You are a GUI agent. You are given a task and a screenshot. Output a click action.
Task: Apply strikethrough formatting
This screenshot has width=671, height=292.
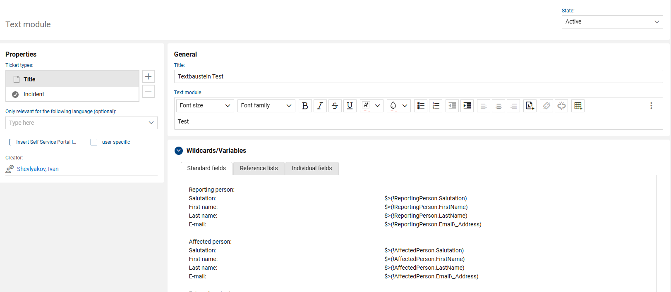tap(335, 106)
